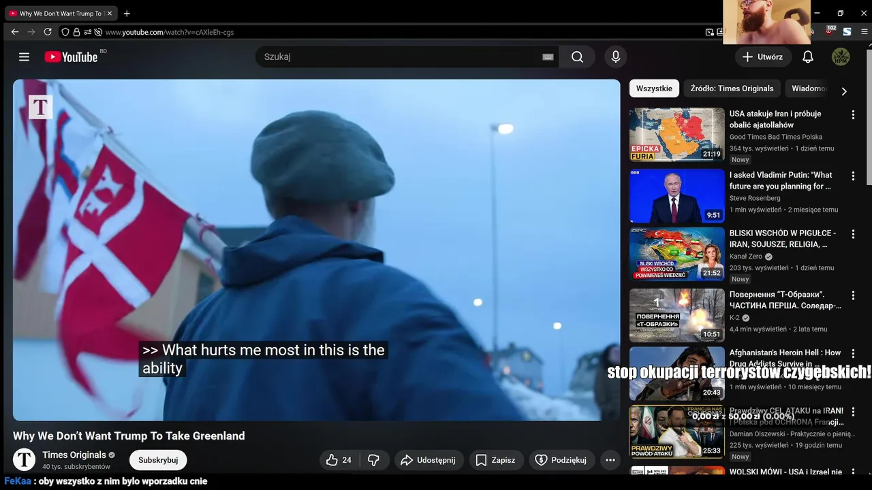Open options for BLISKI WSCHÓD W PIGUŁCE video
The height and width of the screenshot is (490, 872).
[x=853, y=234]
